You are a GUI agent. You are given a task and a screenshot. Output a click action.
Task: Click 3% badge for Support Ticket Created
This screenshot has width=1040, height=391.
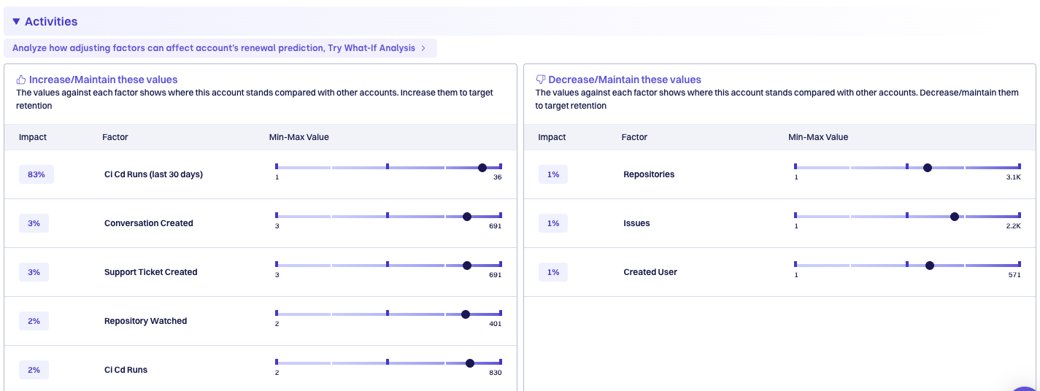pyautogui.click(x=34, y=272)
